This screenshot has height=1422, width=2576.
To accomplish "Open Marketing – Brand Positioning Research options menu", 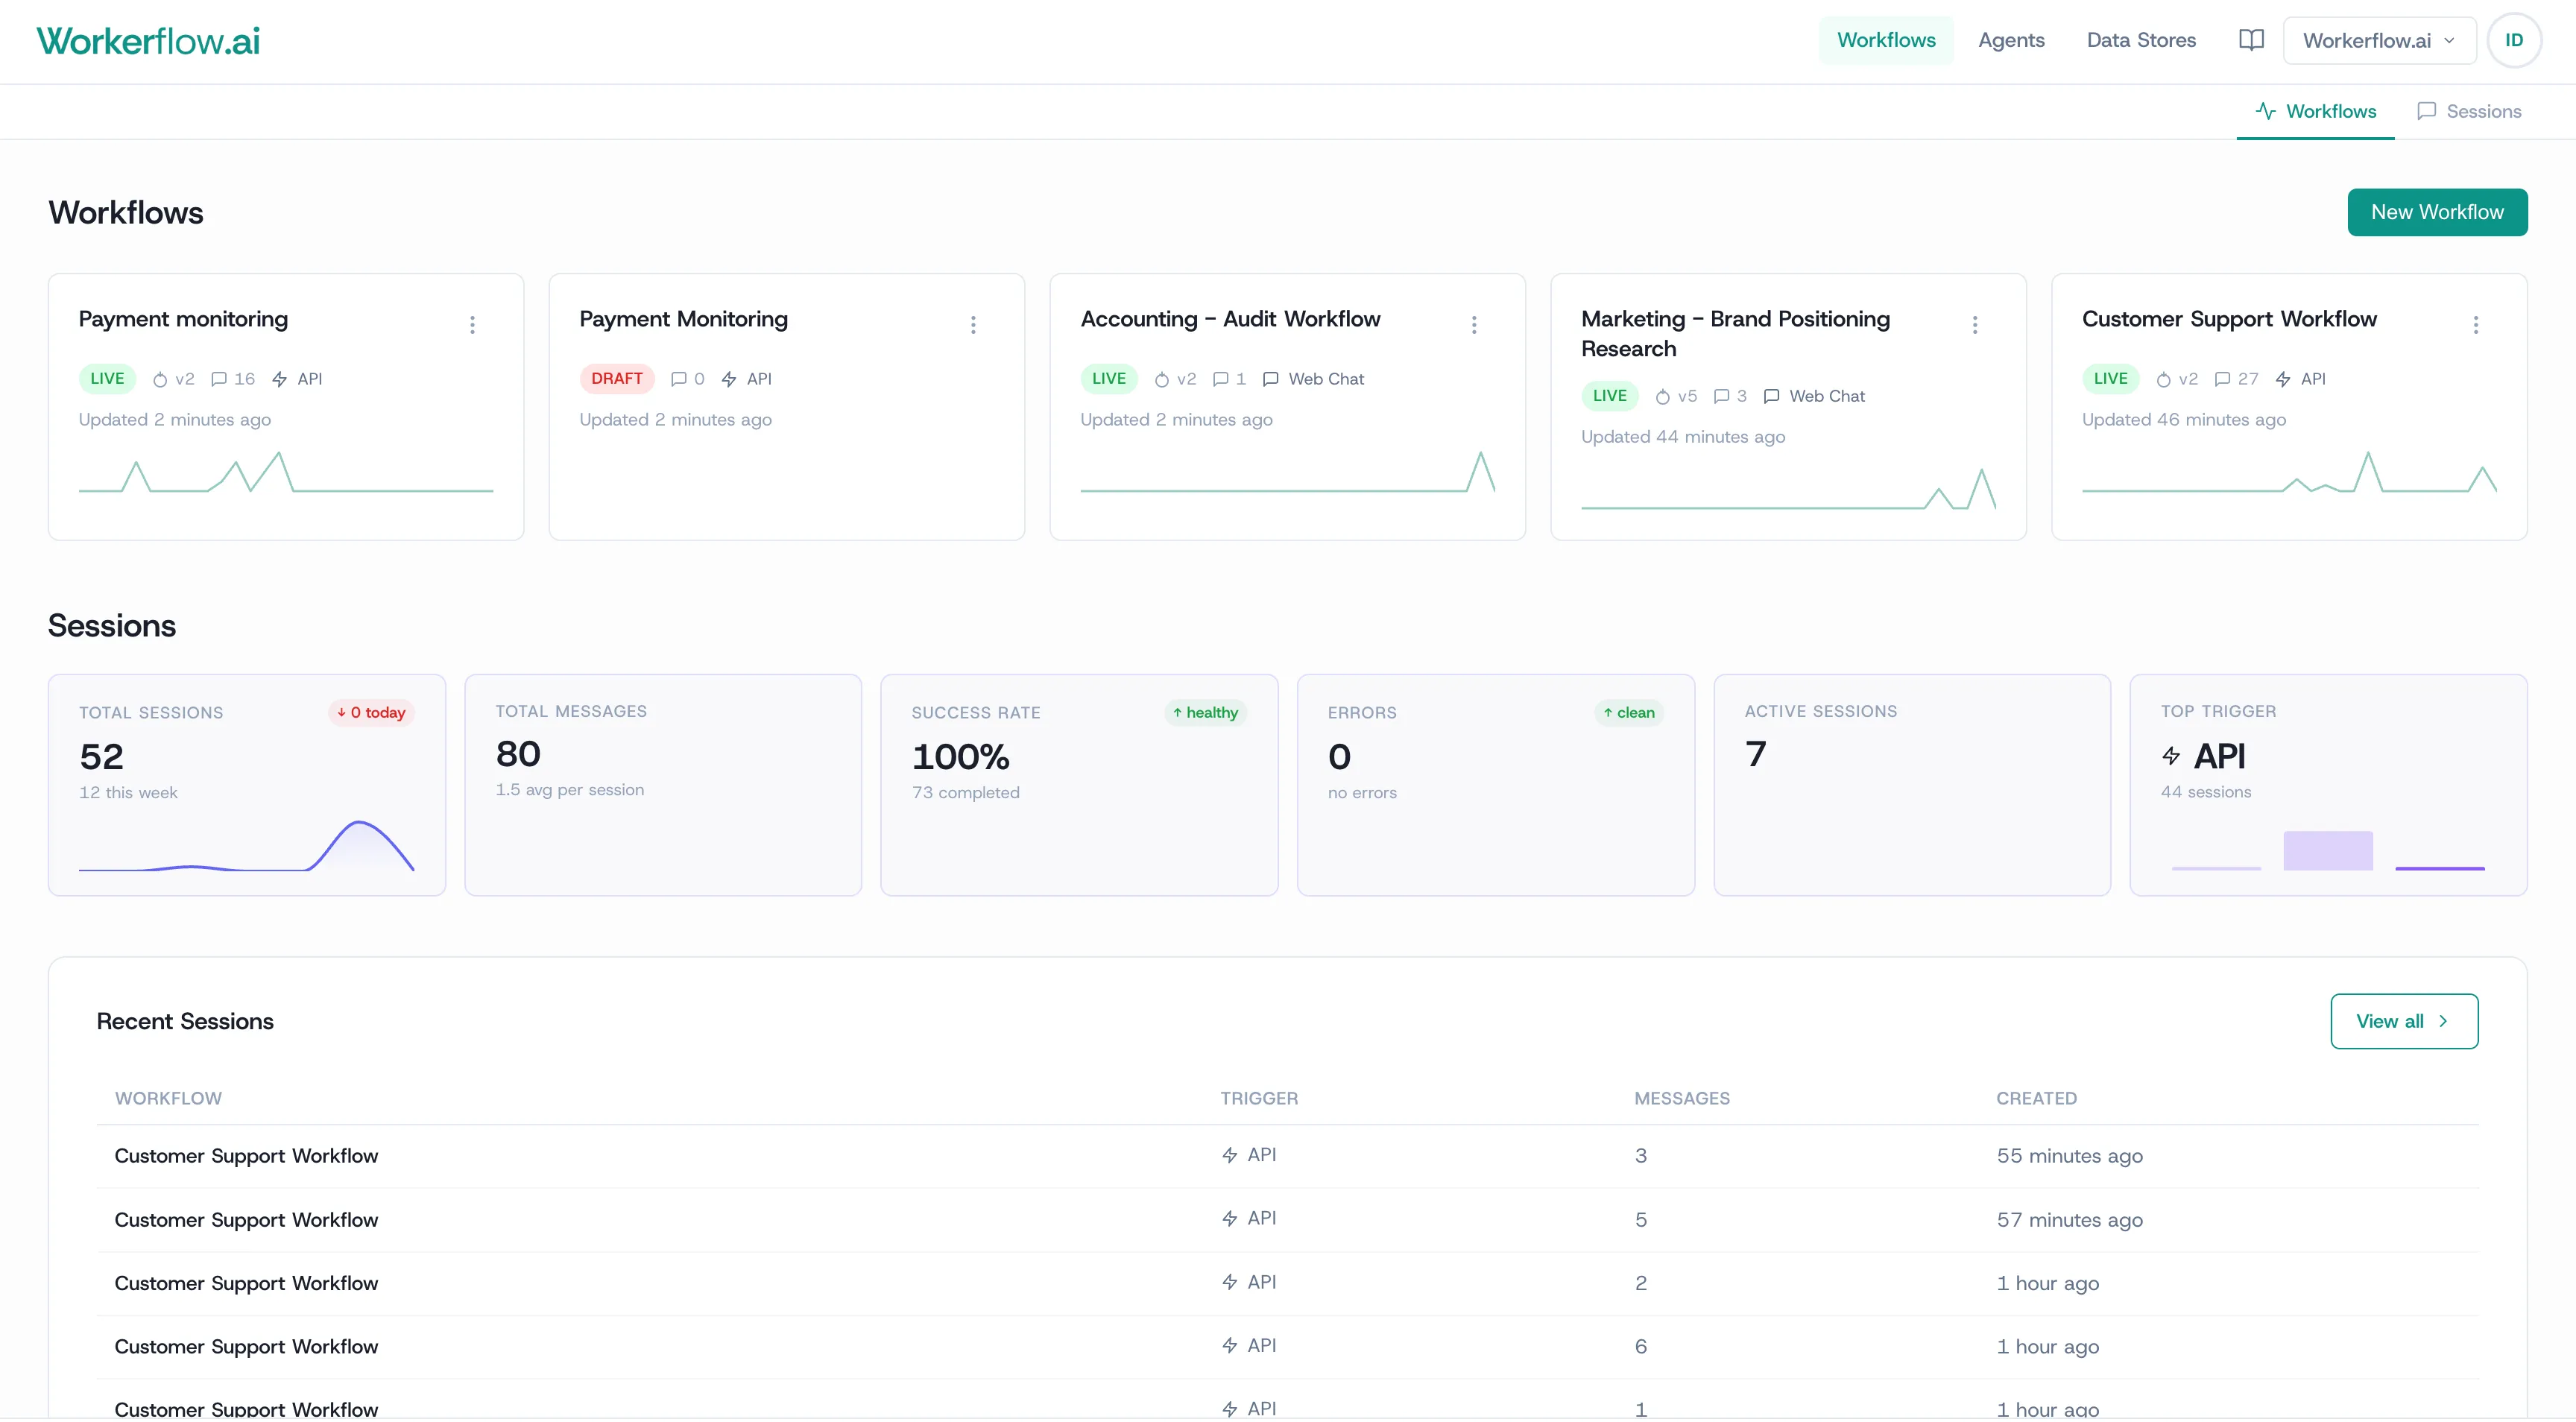I will (x=1974, y=325).
